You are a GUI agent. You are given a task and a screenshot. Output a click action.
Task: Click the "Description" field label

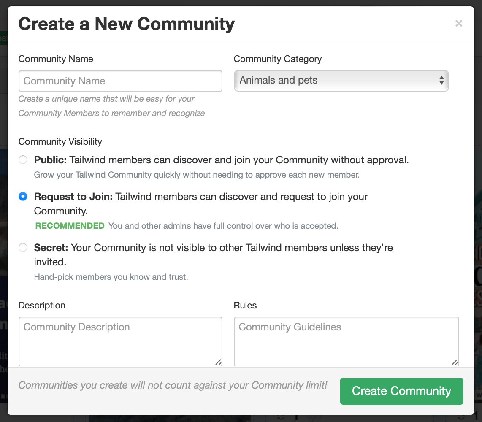42,306
